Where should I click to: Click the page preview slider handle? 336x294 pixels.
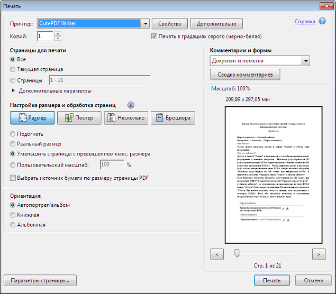237,253
